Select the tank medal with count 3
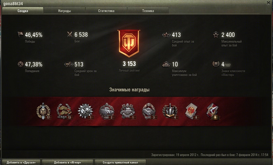Screen dimensions: 273x165 (149, 111)
